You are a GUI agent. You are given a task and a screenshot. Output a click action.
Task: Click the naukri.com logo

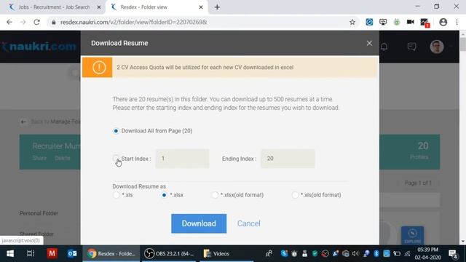[x=39, y=47]
